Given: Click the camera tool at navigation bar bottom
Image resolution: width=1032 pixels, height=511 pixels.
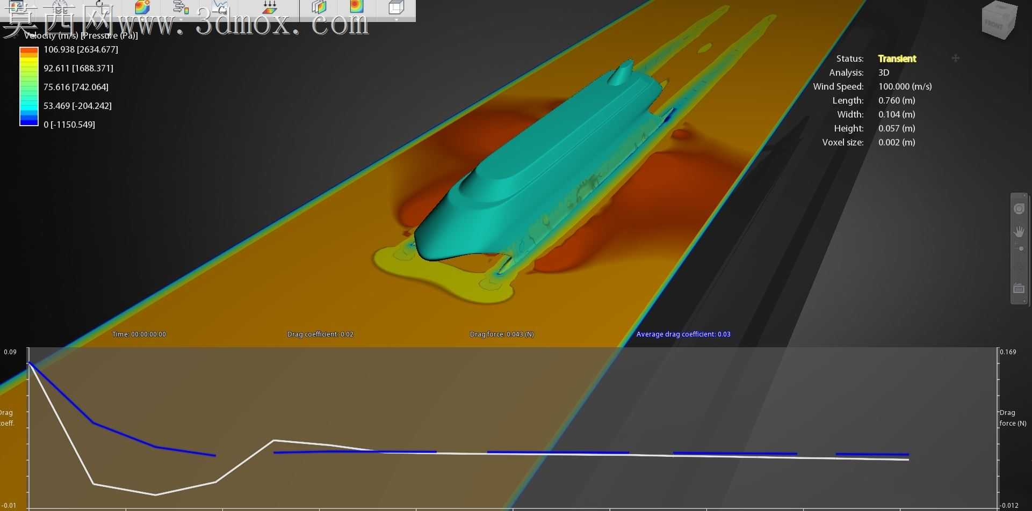Looking at the screenshot, I should tap(1019, 288).
